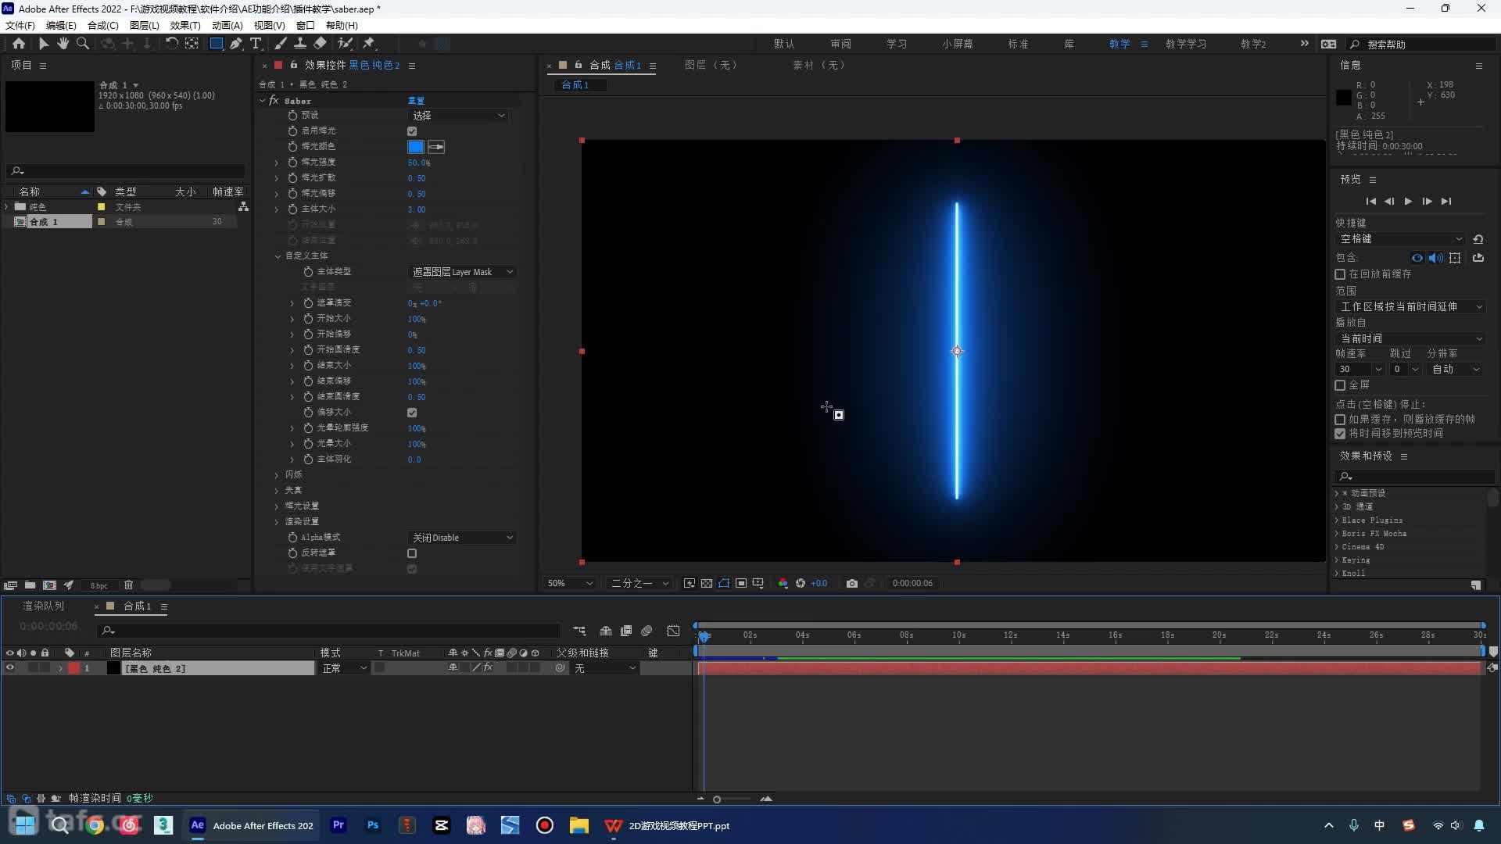Select the Brush tool
The image size is (1501, 844).
coord(281,44)
